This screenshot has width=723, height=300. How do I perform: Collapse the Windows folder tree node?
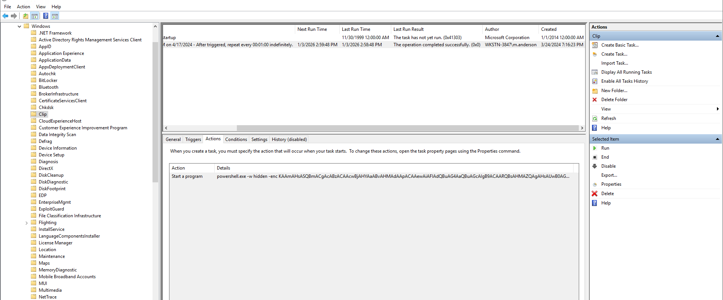pyautogui.click(x=19, y=26)
